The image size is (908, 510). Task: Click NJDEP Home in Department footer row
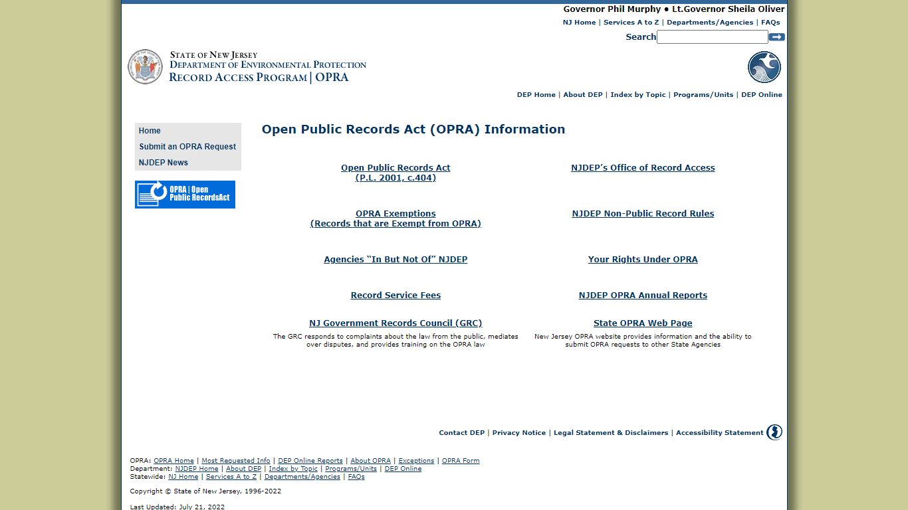(197, 469)
